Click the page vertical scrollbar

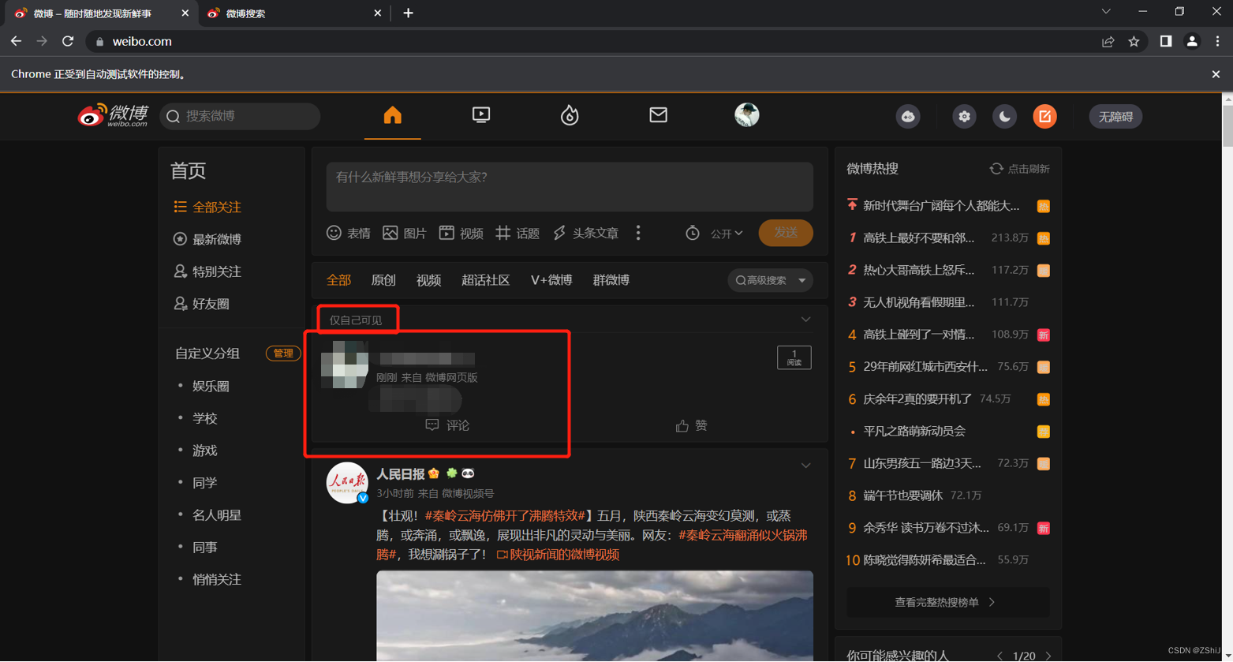coord(1227,126)
